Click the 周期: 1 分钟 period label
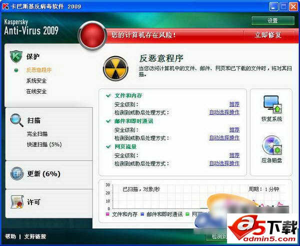The height and width of the screenshot is (246, 300). coord(263,189)
